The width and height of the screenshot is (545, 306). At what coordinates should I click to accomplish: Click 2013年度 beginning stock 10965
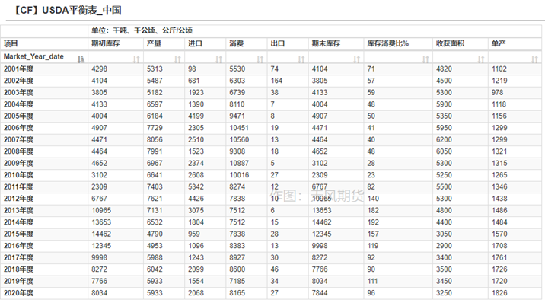[x=101, y=210]
